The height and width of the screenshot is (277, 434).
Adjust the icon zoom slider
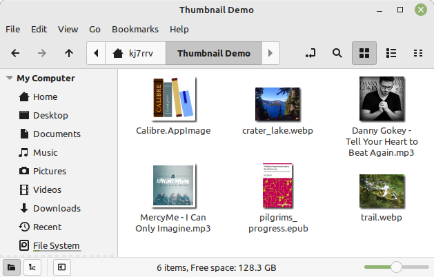pos(396,267)
